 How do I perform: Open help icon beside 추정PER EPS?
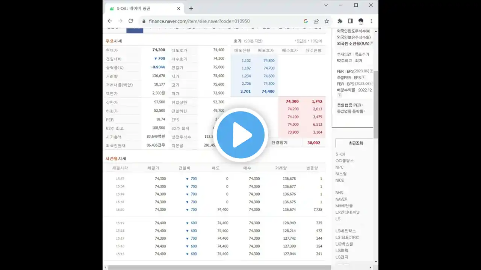[x=363, y=77]
